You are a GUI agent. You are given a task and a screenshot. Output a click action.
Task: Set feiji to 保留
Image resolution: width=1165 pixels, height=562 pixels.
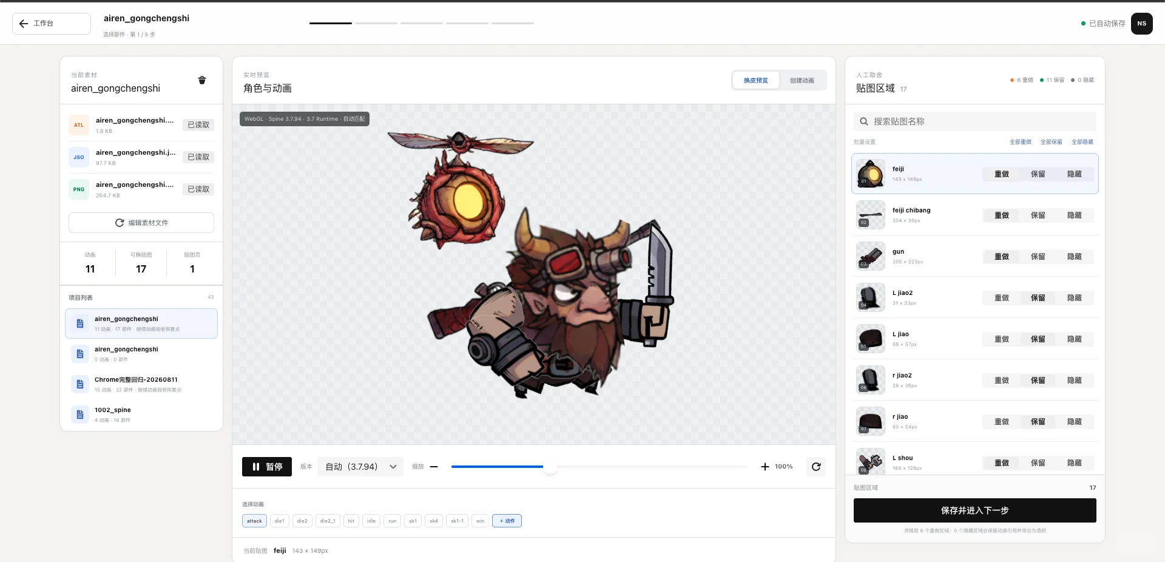[1038, 174]
